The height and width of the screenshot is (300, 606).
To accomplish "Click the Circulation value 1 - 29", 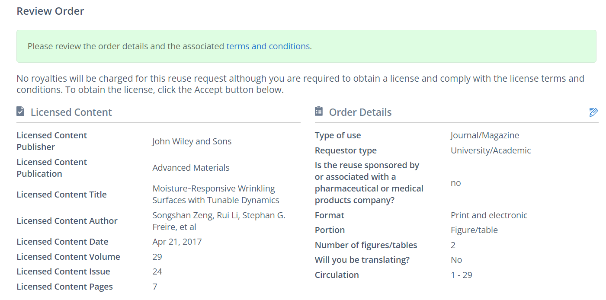I will pyautogui.click(x=461, y=275).
